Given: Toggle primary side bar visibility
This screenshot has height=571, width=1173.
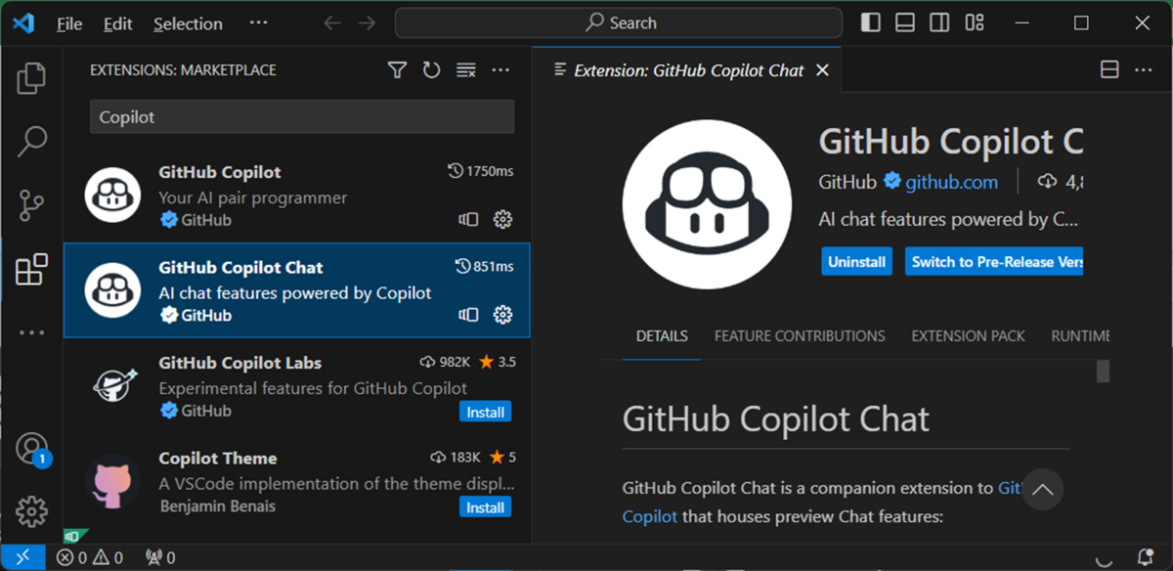Looking at the screenshot, I should pos(870,22).
